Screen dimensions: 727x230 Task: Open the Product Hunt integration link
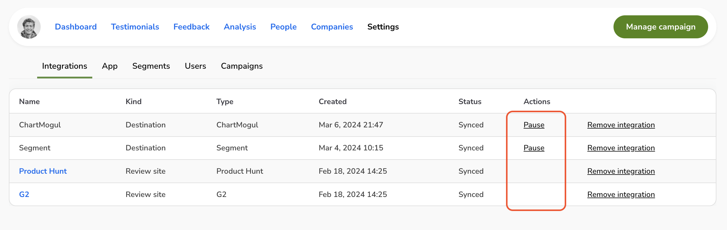pyautogui.click(x=43, y=171)
